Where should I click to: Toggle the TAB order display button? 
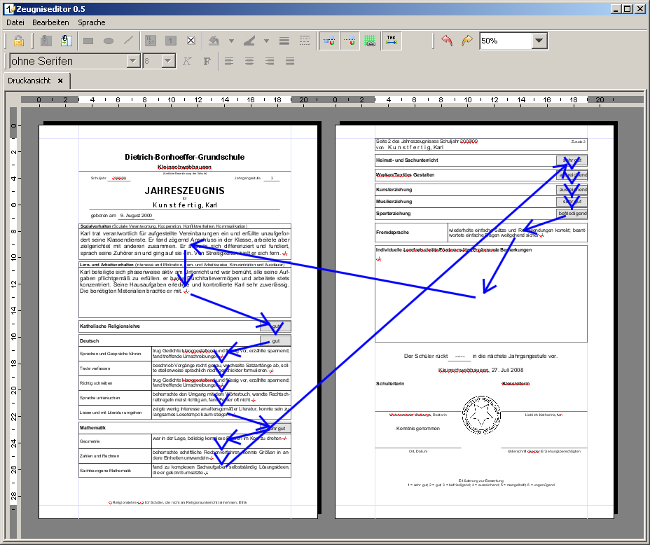pyautogui.click(x=391, y=41)
